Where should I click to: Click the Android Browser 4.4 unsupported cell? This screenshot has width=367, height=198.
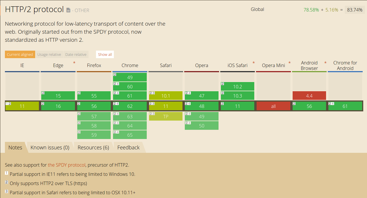pyautogui.click(x=309, y=96)
